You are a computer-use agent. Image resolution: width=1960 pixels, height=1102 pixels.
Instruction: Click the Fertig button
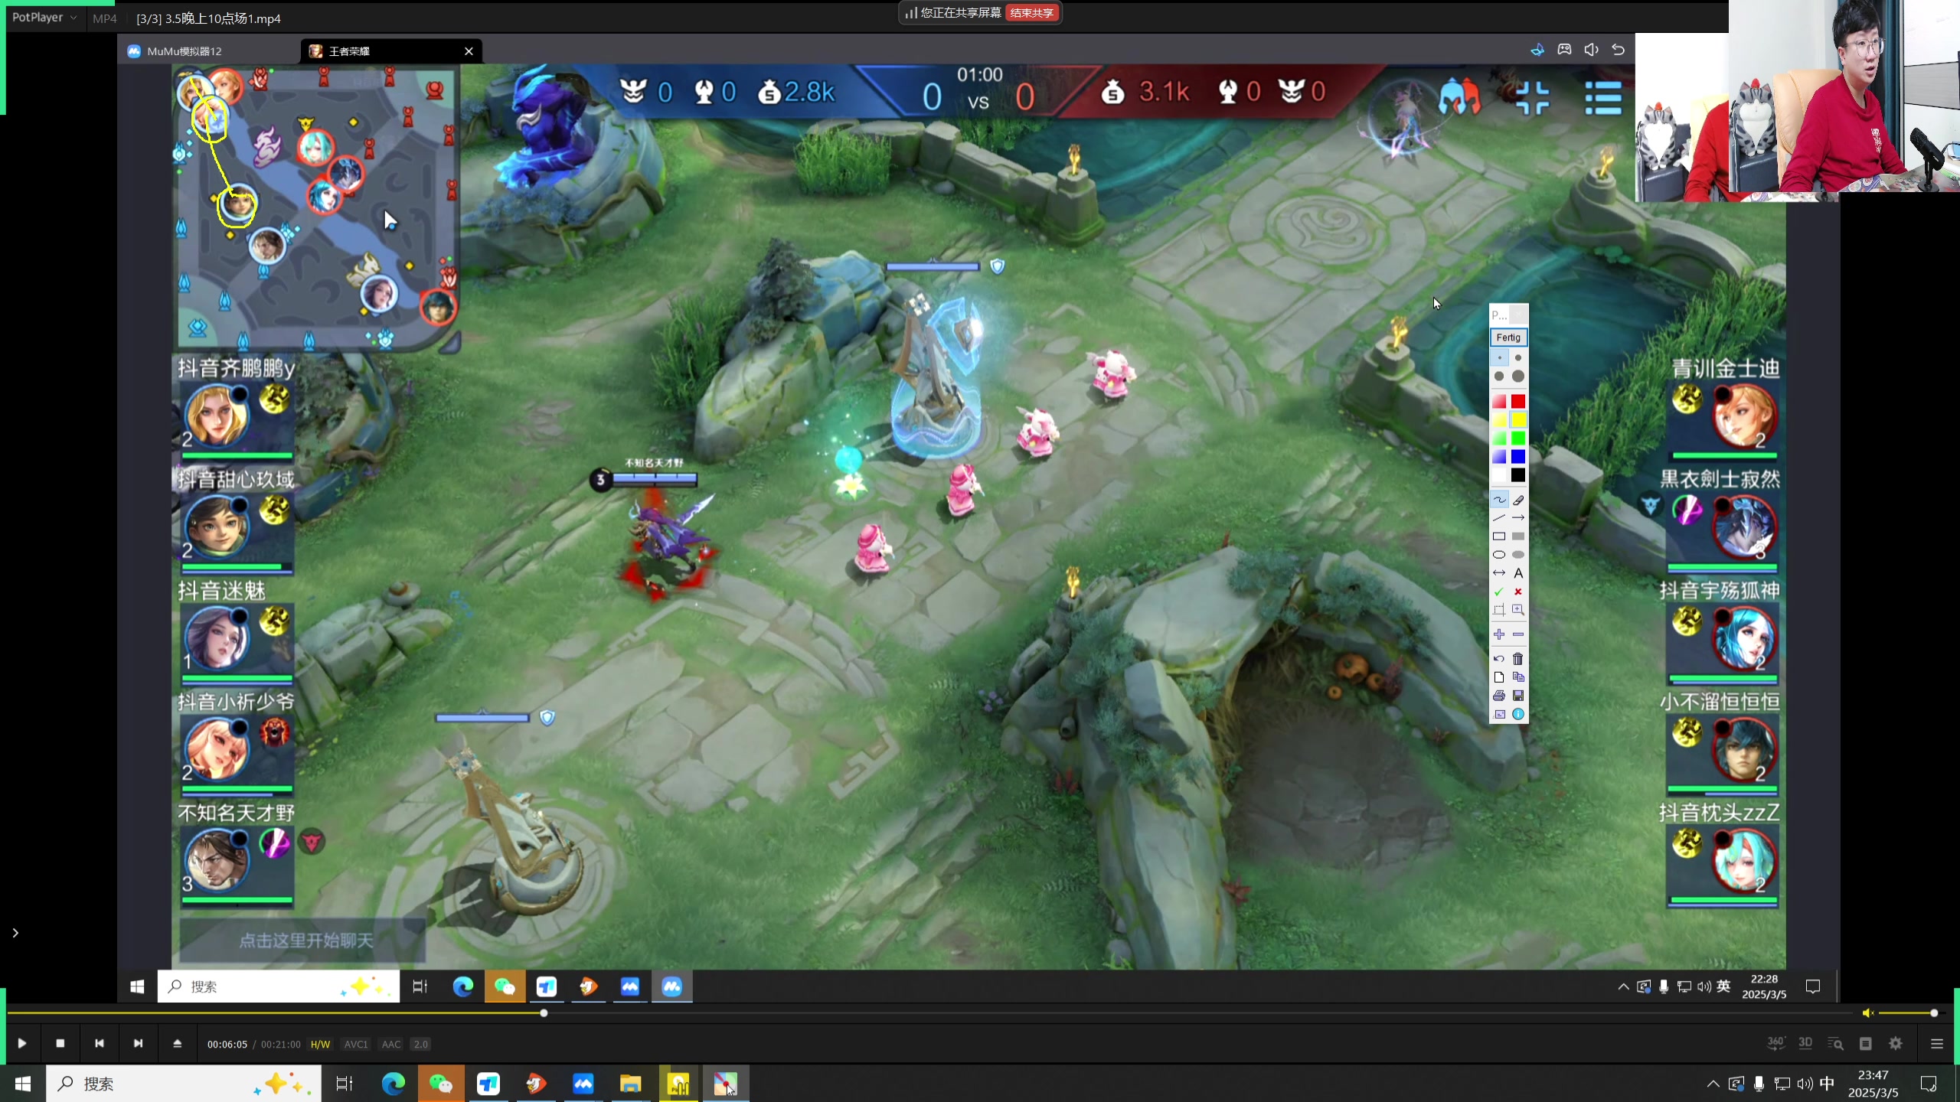tap(1508, 337)
